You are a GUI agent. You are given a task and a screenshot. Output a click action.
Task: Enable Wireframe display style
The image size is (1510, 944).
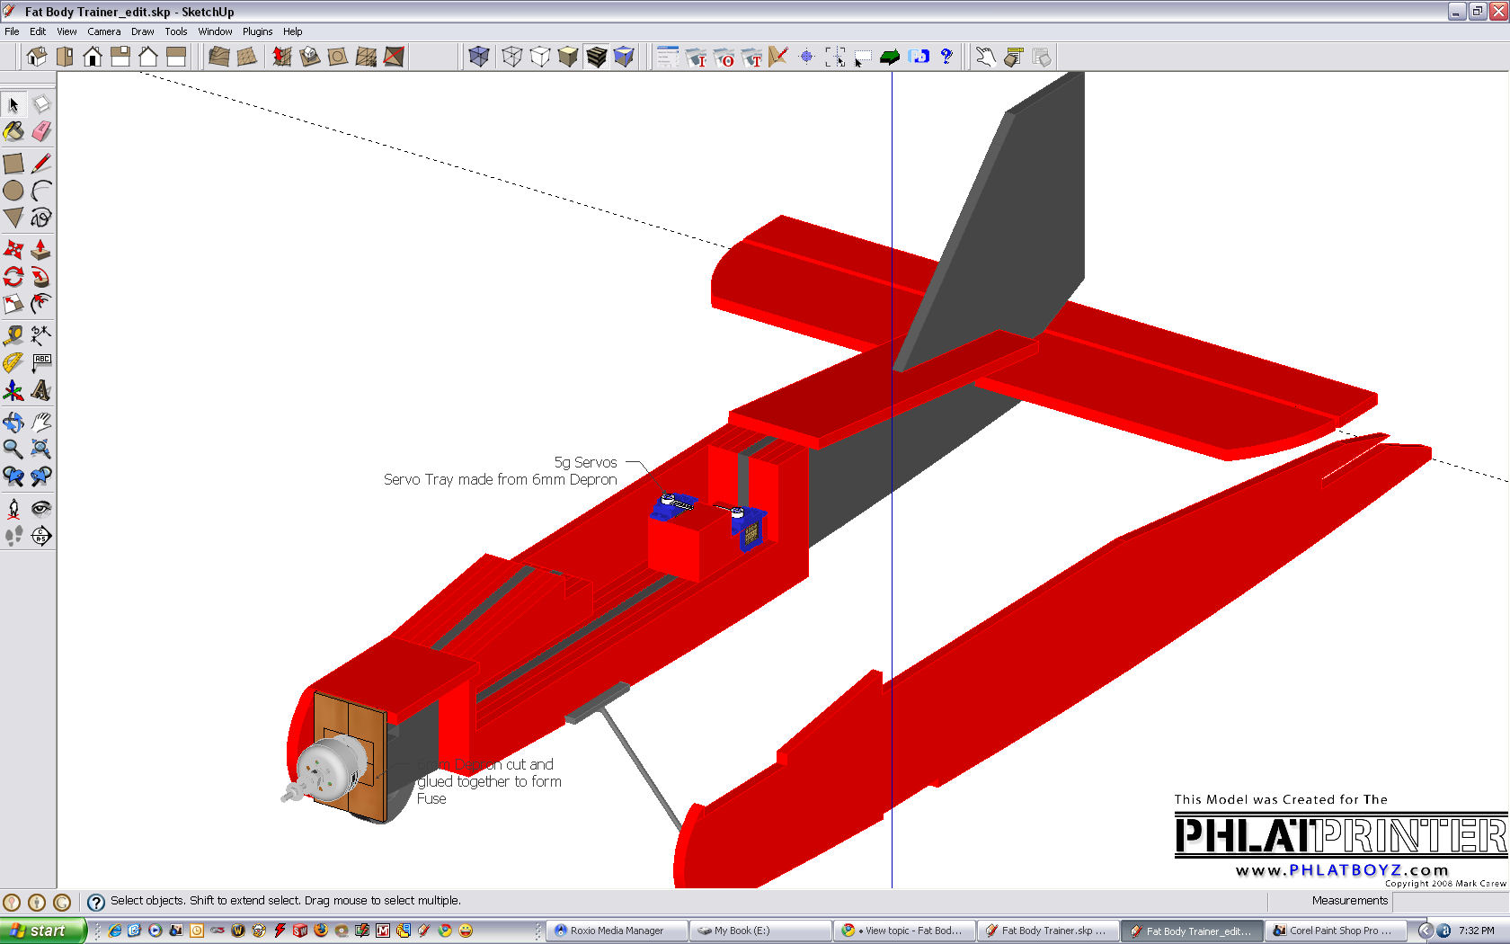click(512, 58)
